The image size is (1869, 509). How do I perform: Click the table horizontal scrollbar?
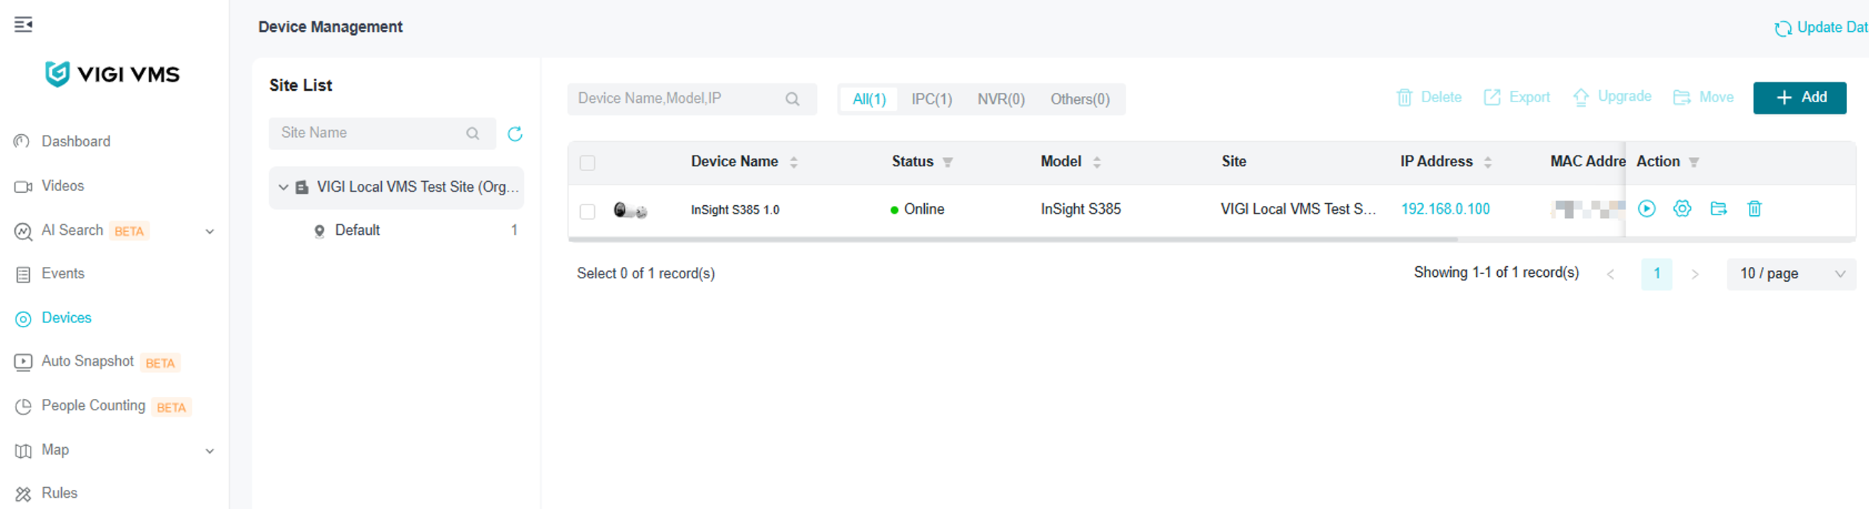click(1014, 239)
